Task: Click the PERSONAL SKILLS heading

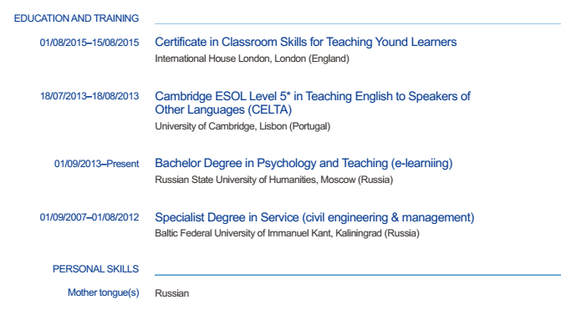Action: 95,269
